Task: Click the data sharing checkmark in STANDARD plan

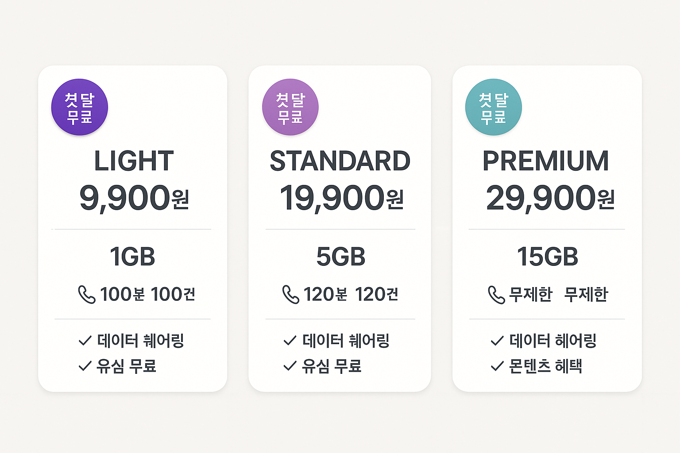Action: [x=290, y=341]
